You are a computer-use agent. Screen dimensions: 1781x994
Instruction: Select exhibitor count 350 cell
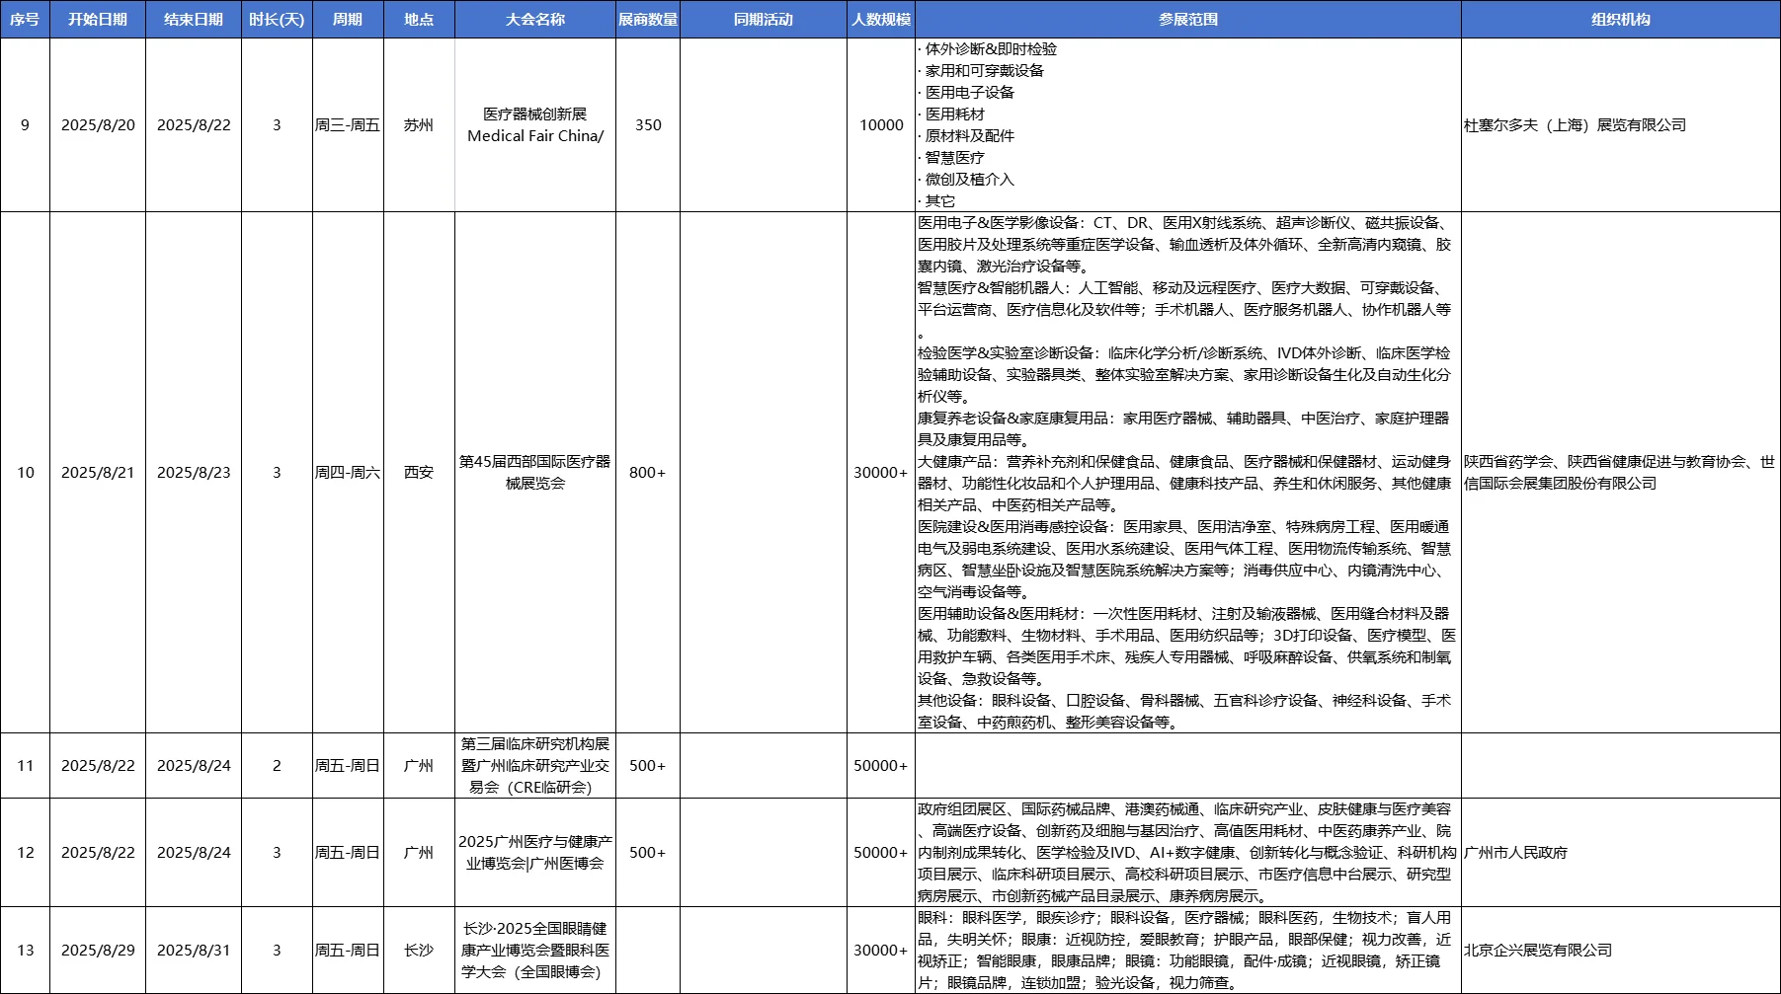(648, 125)
